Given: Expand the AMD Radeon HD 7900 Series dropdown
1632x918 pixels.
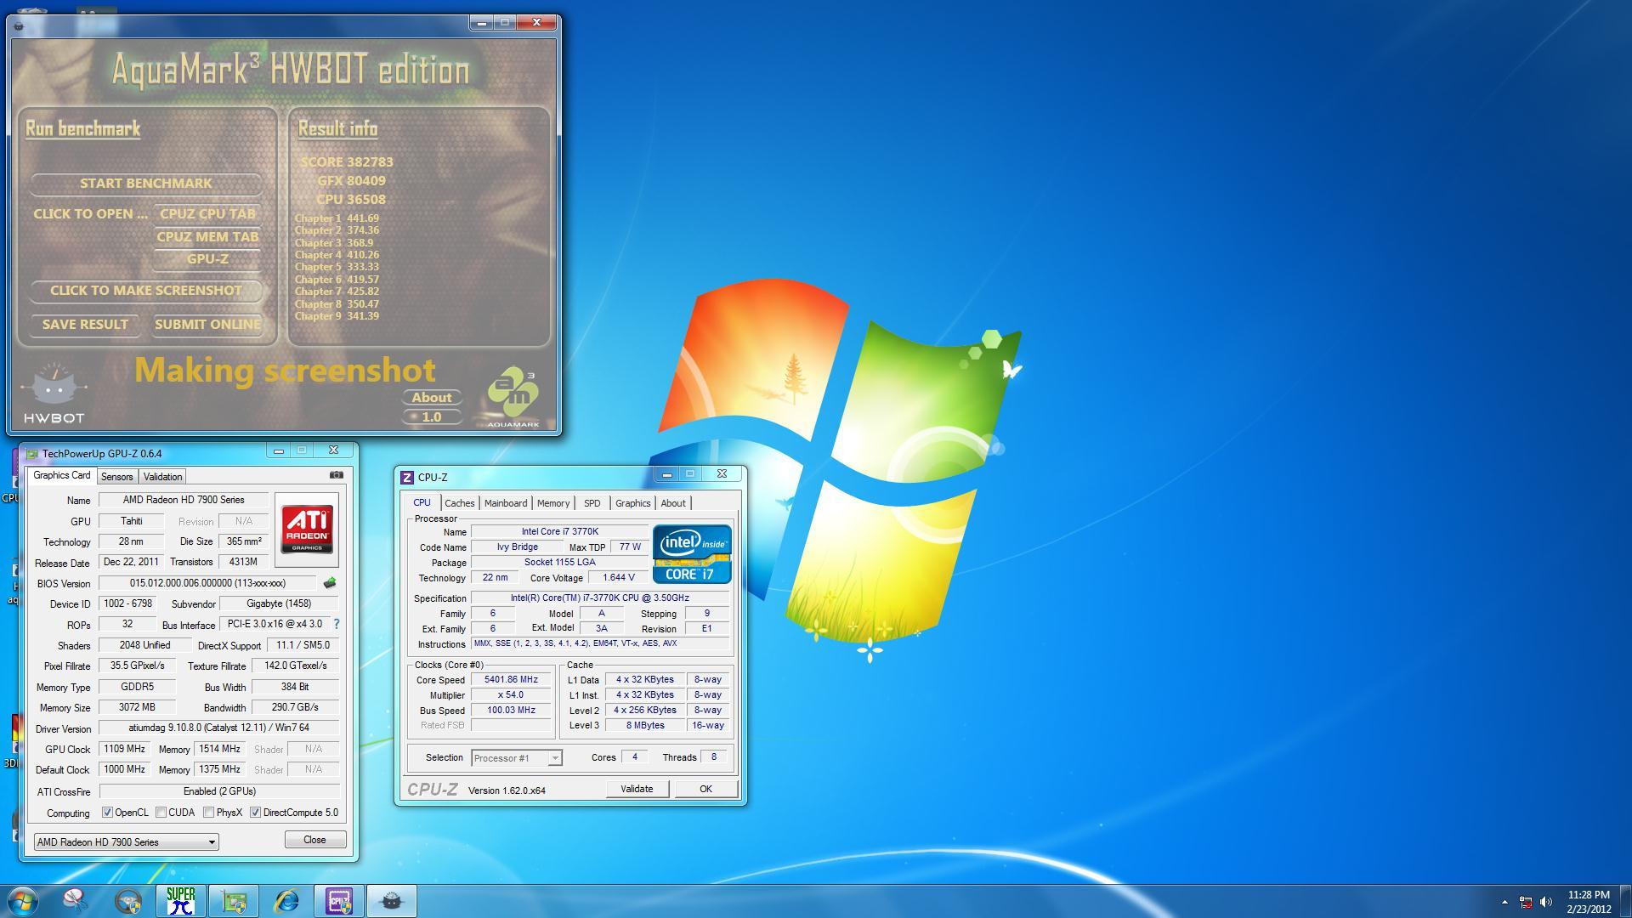Looking at the screenshot, I should click(x=126, y=841).
